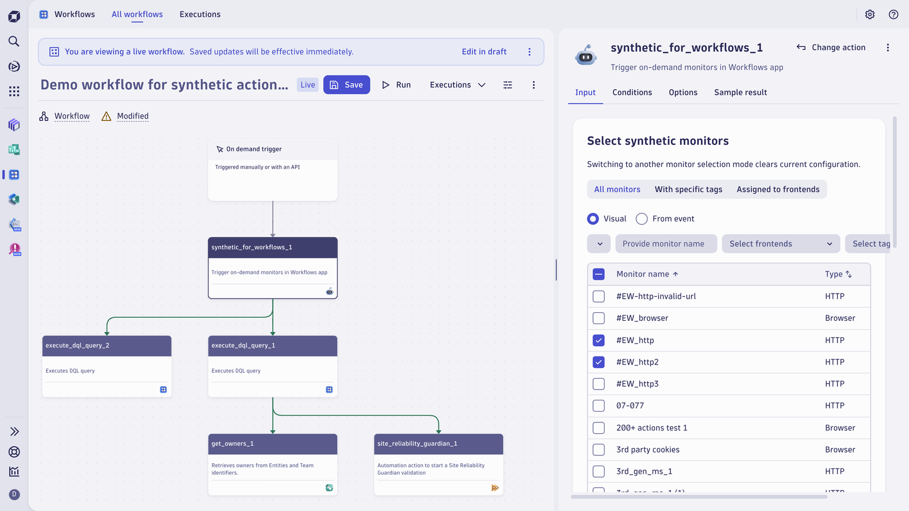
Task: Click the horizontal scrollbar under monitors table
Action: [699, 497]
